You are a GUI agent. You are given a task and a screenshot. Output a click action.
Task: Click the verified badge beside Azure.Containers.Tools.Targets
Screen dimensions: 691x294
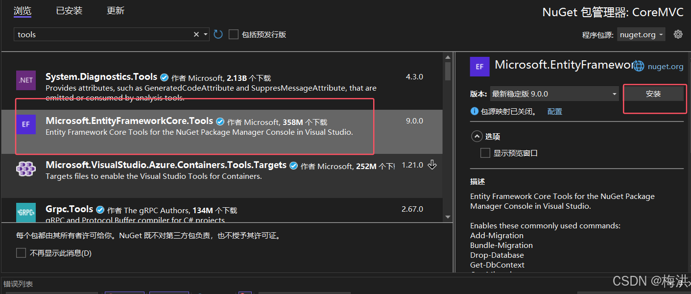294,166
